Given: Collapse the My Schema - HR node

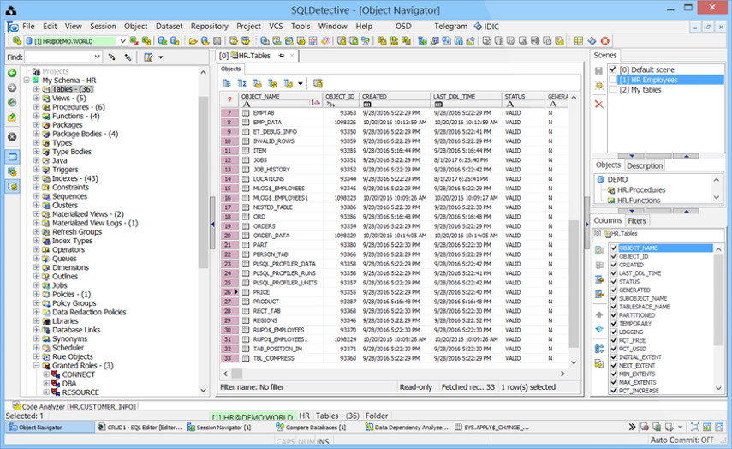Looking at the screenshot, I should pyautogui.click(x=27, y=81).
